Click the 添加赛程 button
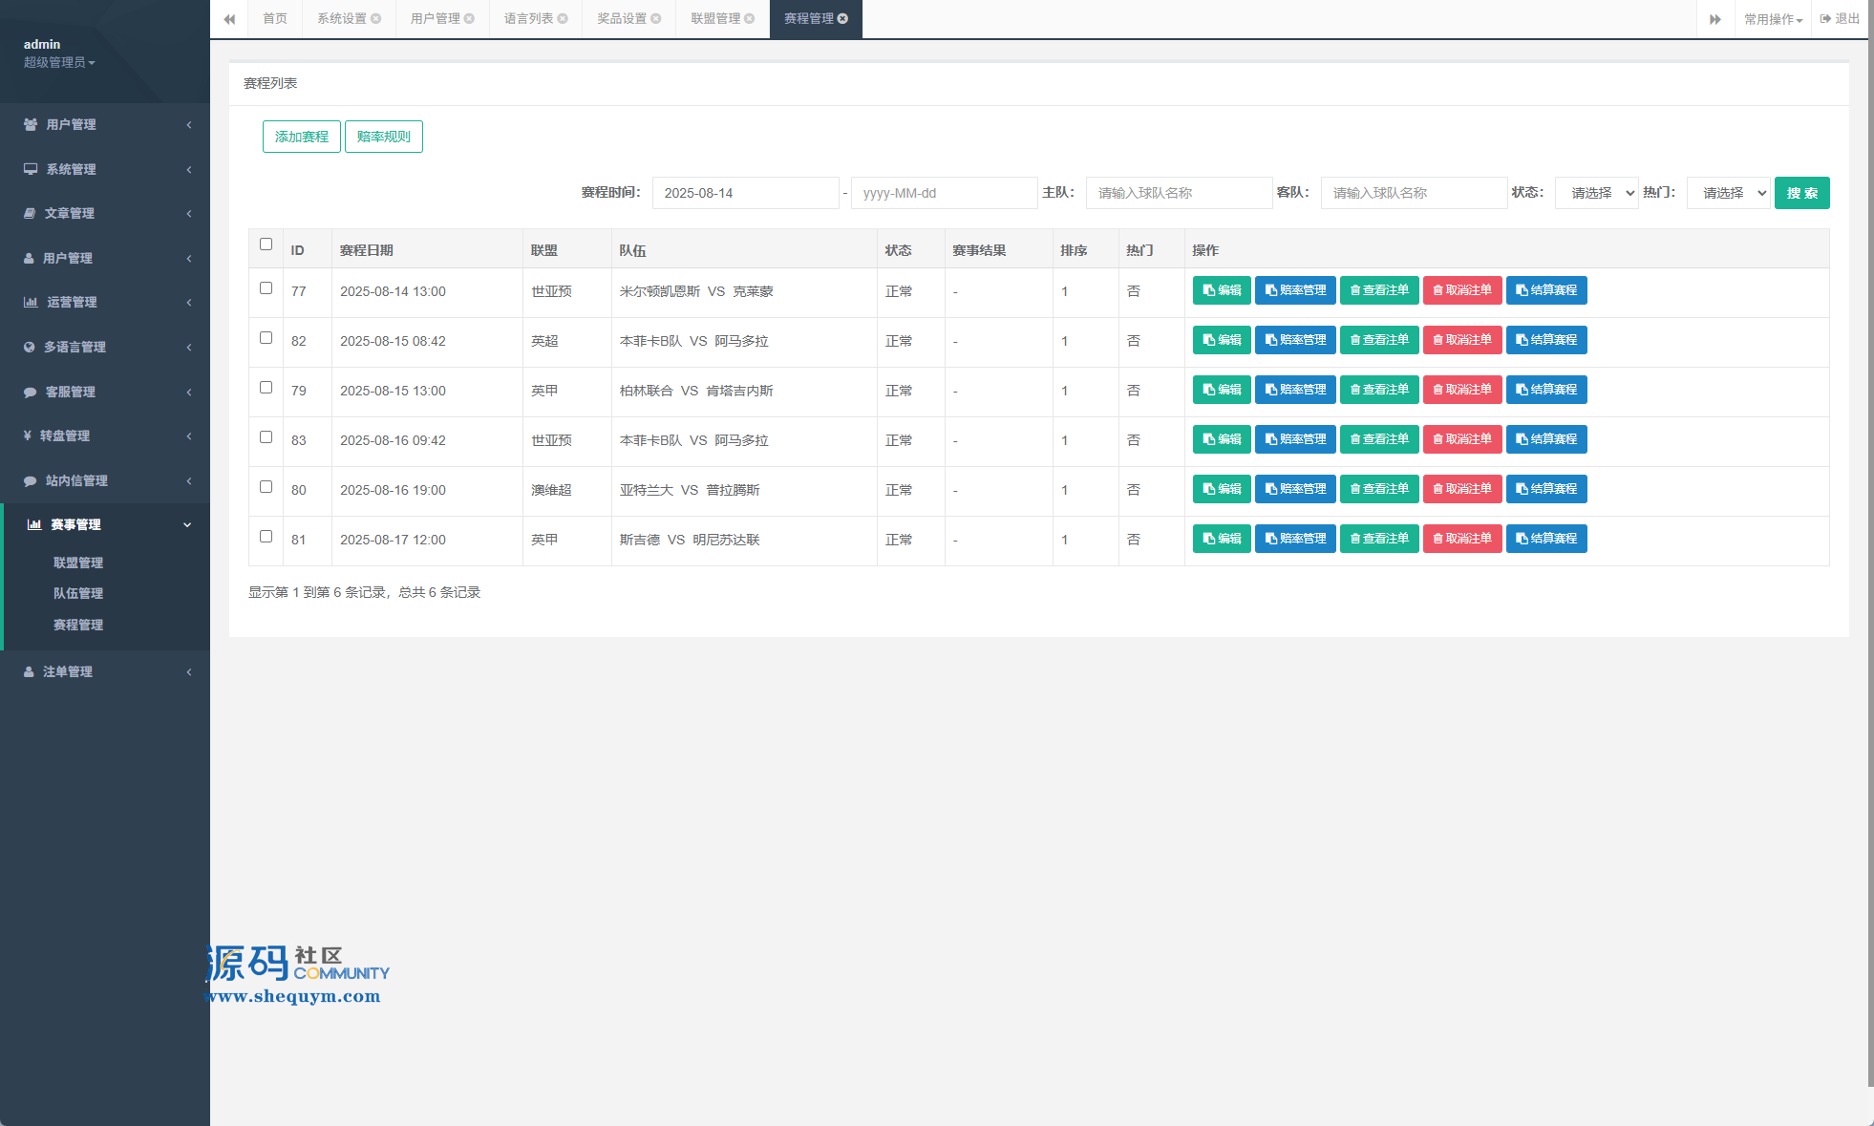 302,137
